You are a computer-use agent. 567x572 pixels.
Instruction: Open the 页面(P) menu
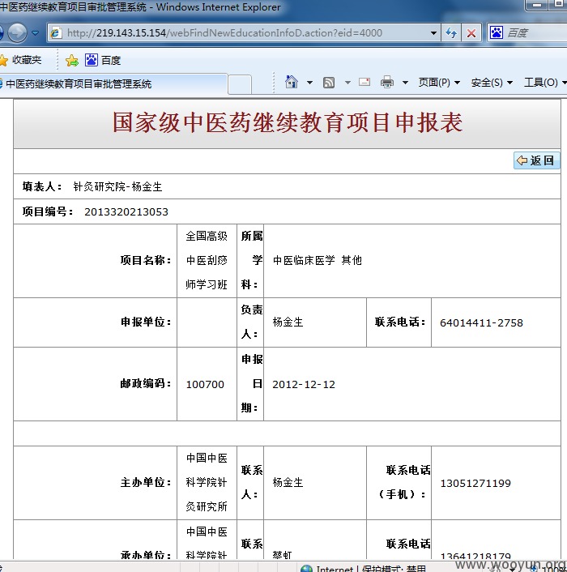click(439, 83)
